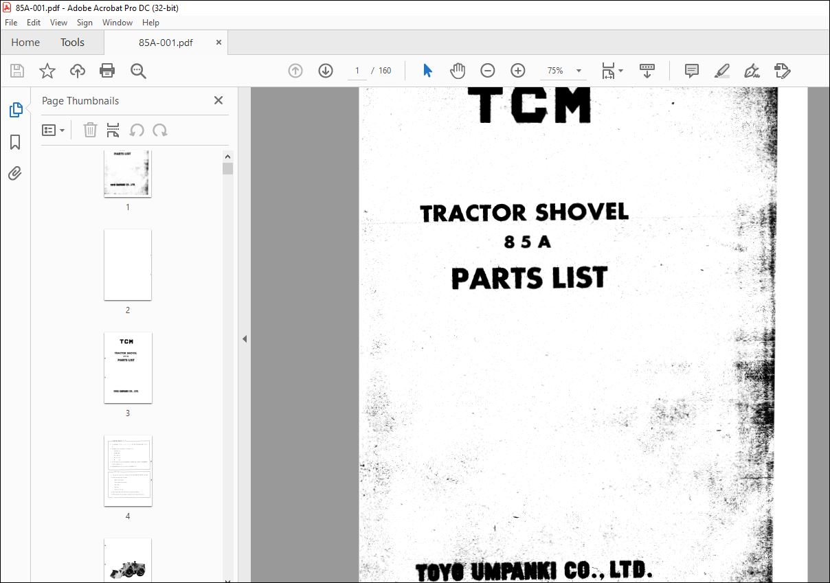830x583 pixels.
Task: Open the find text magnifier icon
Action: click(138, 71)
